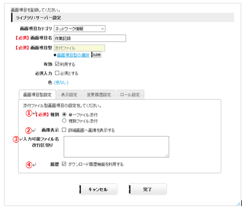Image resolution: width=242 pixels, height=209 pixels.
Task: Switch to the 画面項目型設定 tab
Action: pyautogui.click(x=38, y=95)
